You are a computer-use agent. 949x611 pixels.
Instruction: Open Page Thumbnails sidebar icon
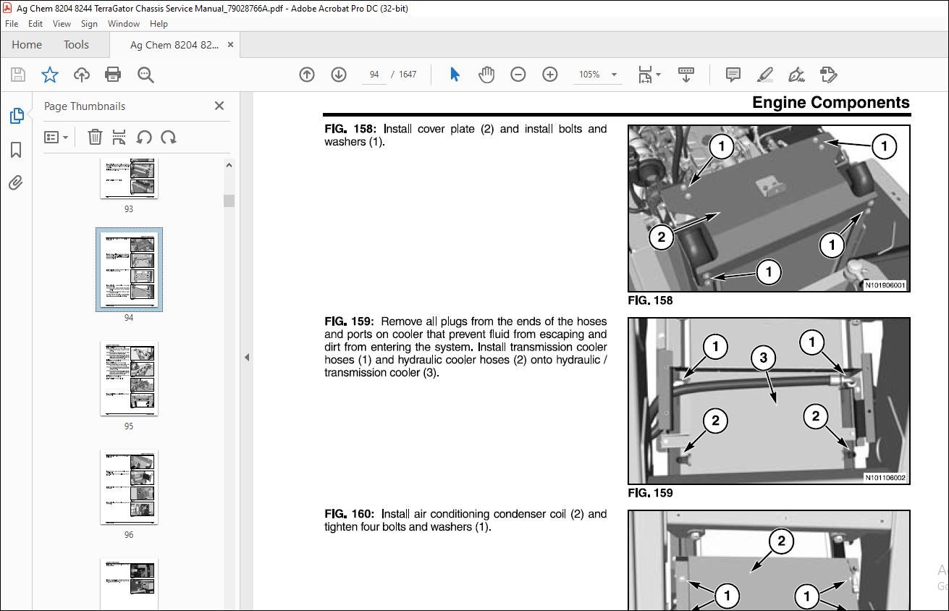pyautogui.click(x=16, y=116)
